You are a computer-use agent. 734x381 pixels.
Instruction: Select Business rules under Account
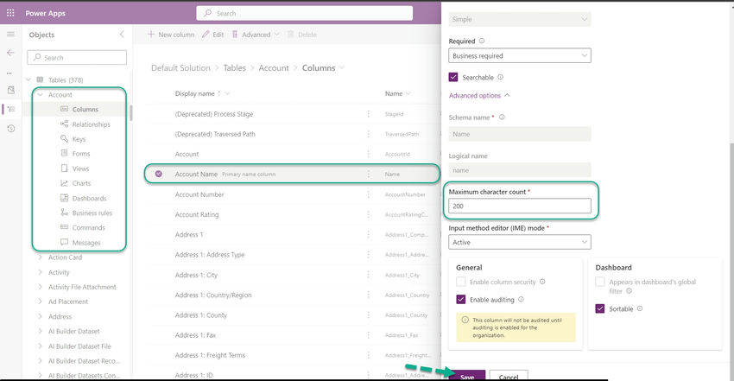92,213
